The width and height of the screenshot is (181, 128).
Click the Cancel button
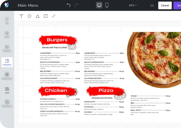[x=165, y=5]
